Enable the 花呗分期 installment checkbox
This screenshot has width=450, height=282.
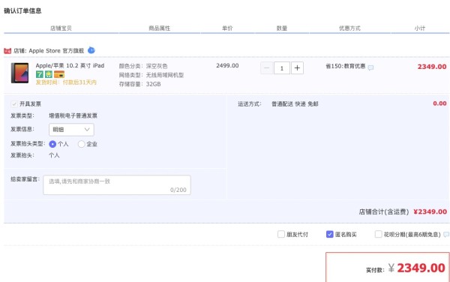[378, 234]
